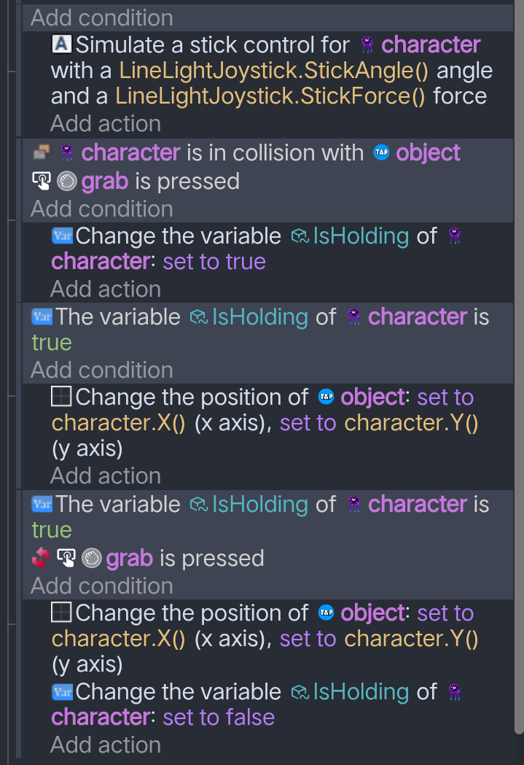This screenshot has height=765, width=524.
Task: Click the character icon in Simulate stick action
Action: pyautogui.click(x=368, y=44)
